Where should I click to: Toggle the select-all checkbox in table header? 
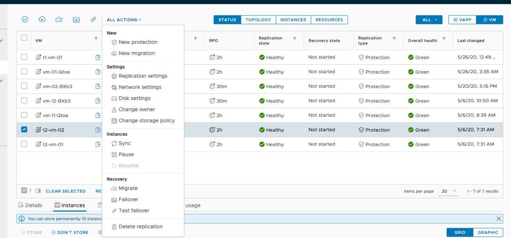pyautogui.click(x=24, y=38)
